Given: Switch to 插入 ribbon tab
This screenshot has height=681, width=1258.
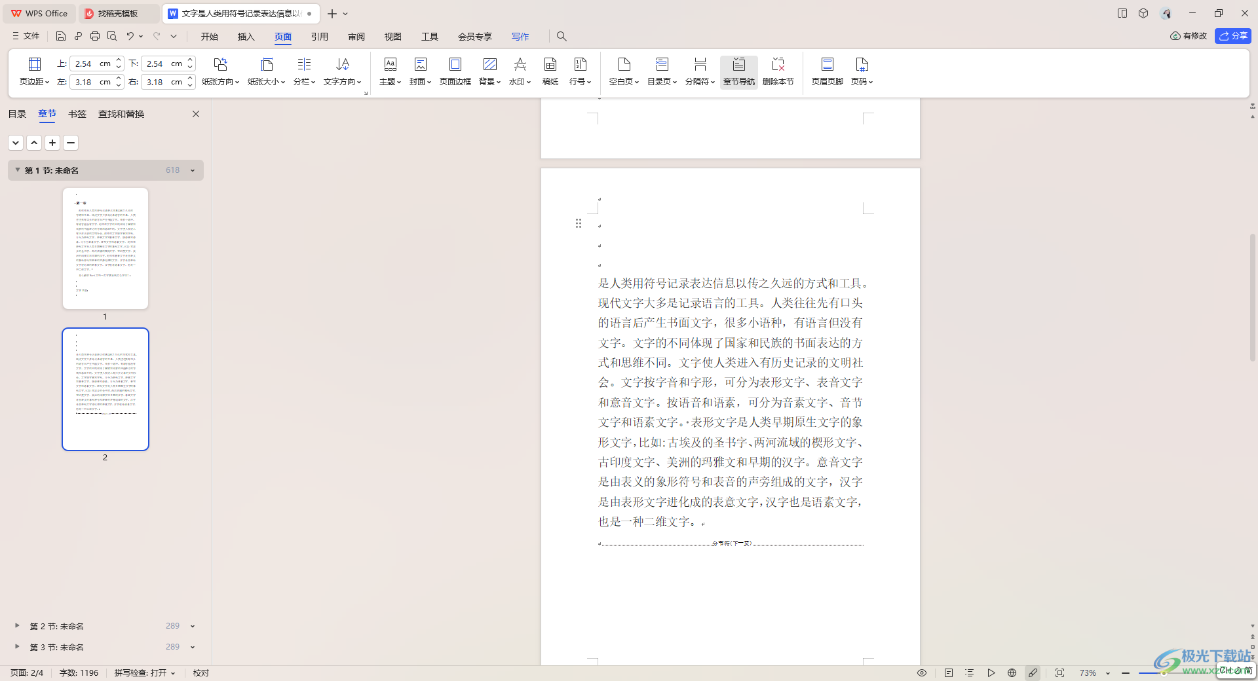Looking at the screenshot, I should pos(246,37).
